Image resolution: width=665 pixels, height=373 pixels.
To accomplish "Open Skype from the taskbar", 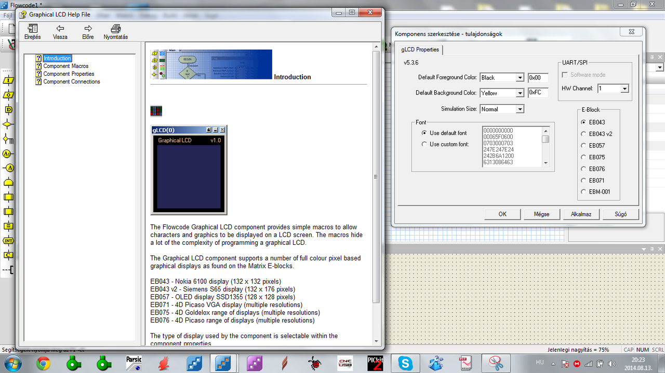I will point(405,364).
